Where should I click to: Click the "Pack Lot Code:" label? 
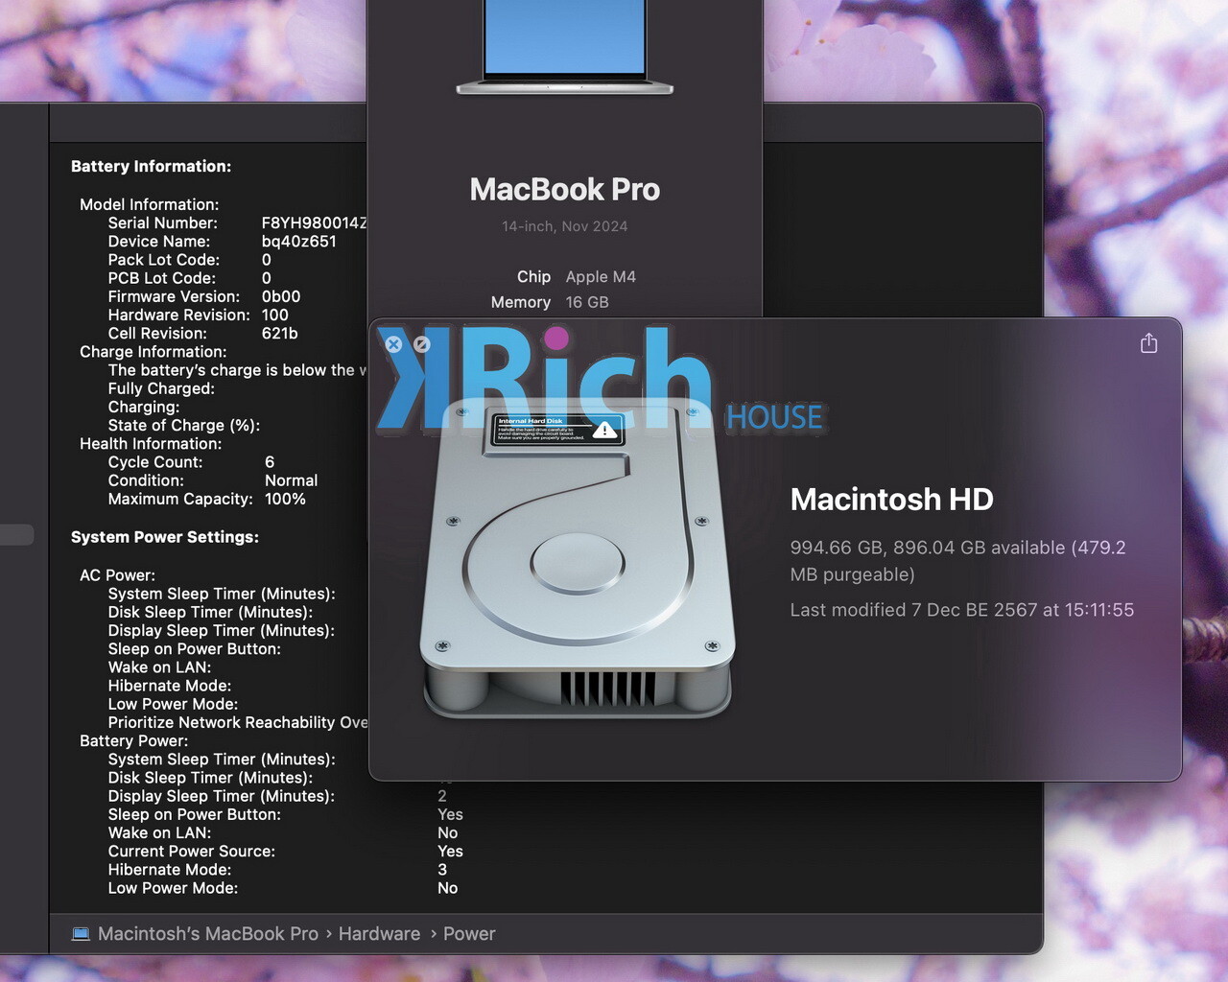coord(164,260)
